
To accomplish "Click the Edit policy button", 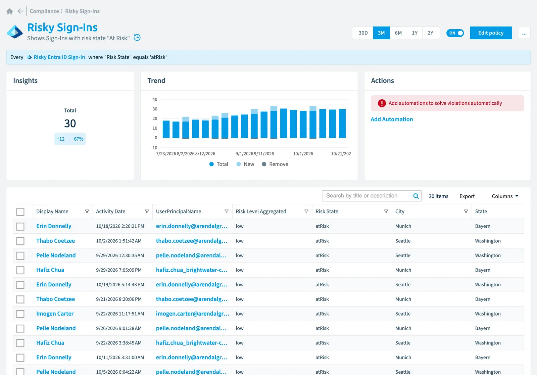I will [491, 33].
